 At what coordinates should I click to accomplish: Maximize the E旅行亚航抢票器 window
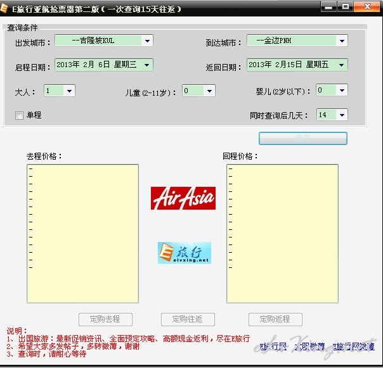pos(346,7)
